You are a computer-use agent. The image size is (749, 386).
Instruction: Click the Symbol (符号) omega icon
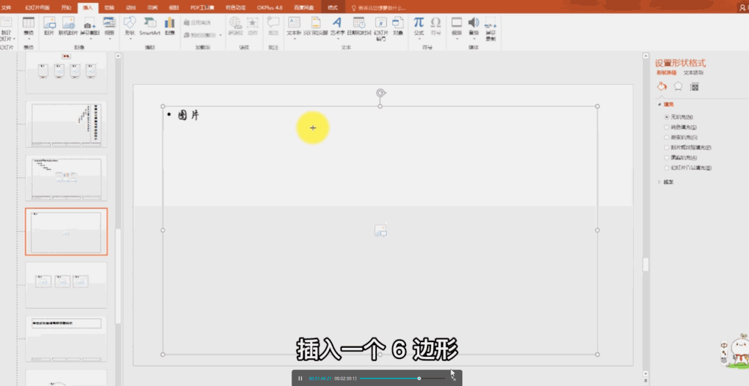tap(436, 22)
